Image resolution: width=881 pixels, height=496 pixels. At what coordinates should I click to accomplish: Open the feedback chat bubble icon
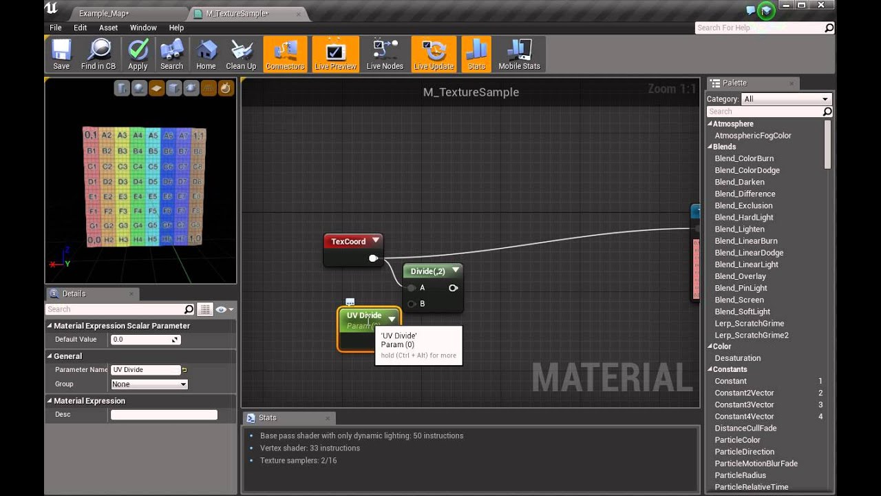(751, 10)
